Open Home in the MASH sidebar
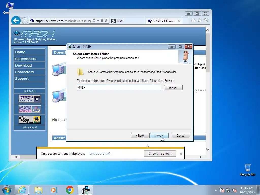Screen dimensions: 260x195 pyautogui.click(x=29, y=52)
